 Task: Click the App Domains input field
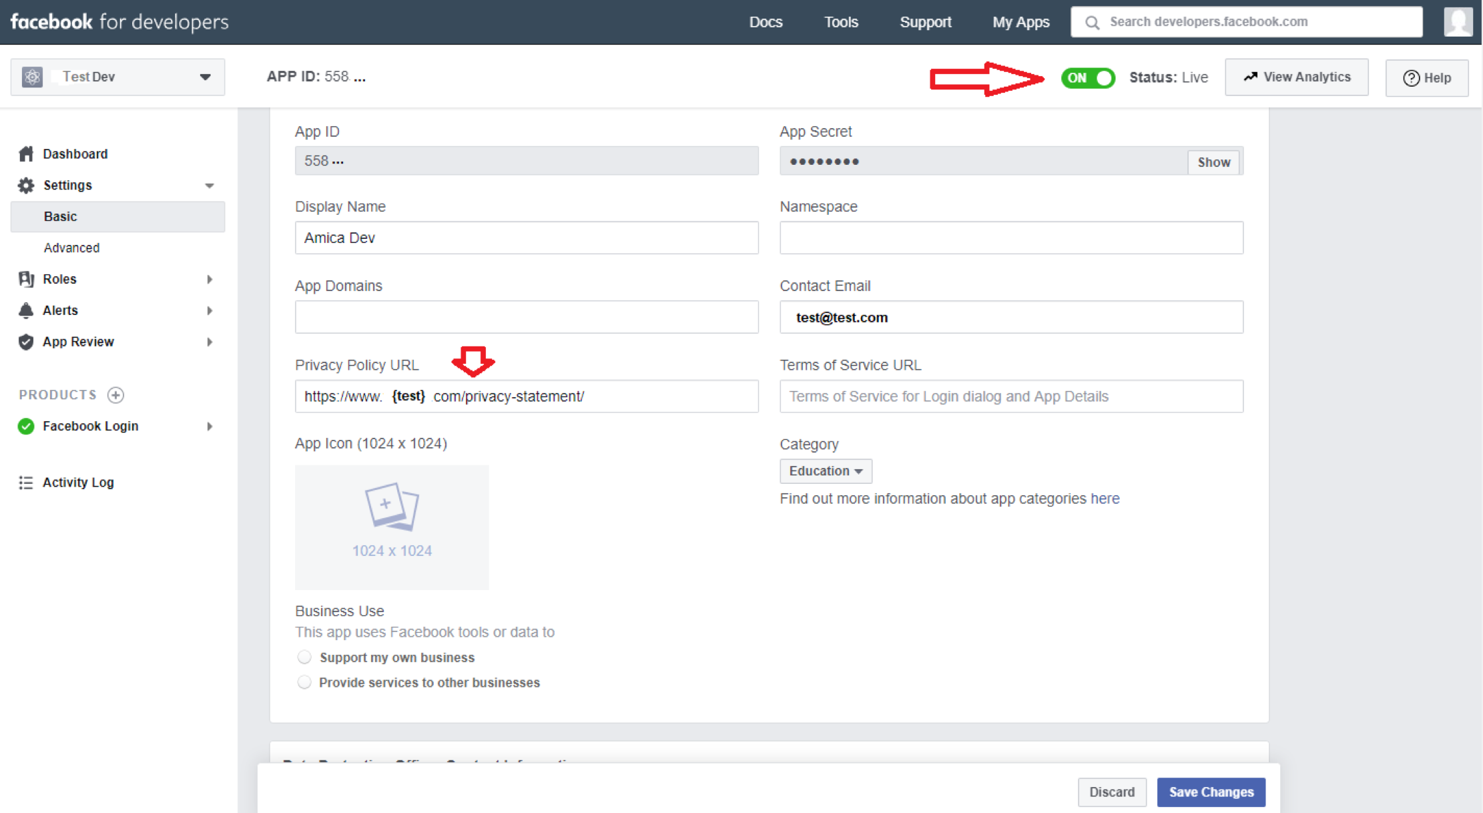(x=527, y=317)
